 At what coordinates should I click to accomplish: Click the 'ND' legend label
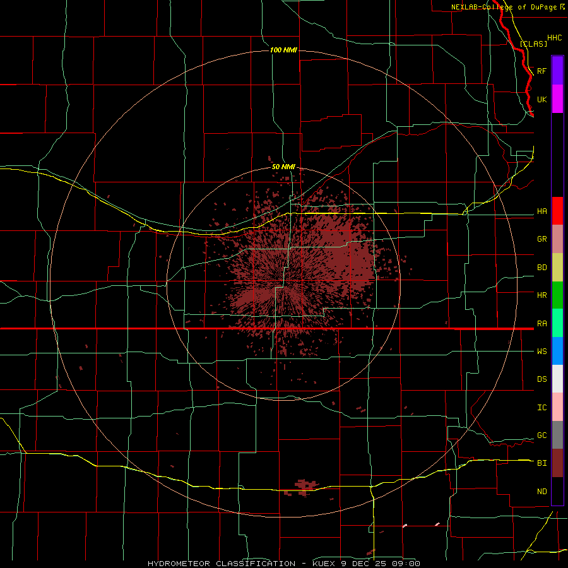541,492
